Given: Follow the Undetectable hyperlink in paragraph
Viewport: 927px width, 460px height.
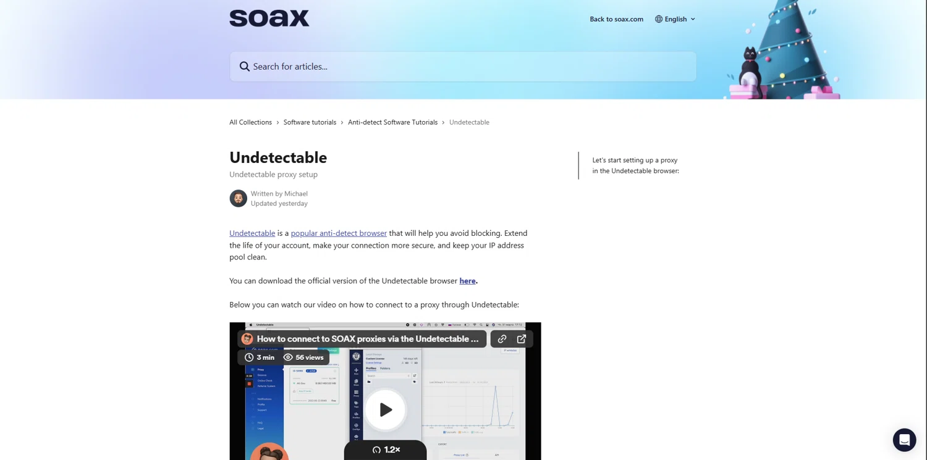Looking at the screenshot, I should tap(252, 233).
